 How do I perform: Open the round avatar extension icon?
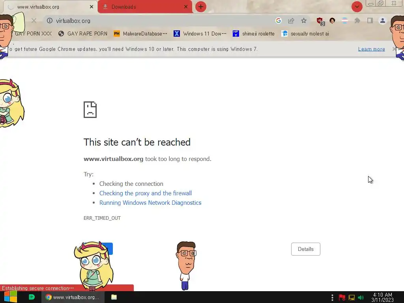(332, 21)
